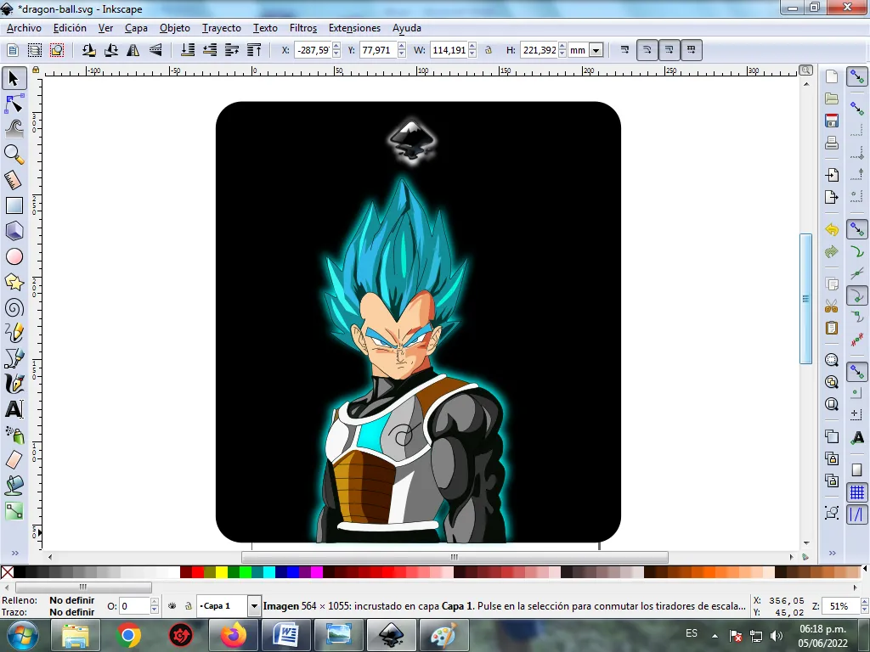This screenshot has width=870, height=652.
Task: Increase Y position spinner
Action: click(x=402, y=47)
